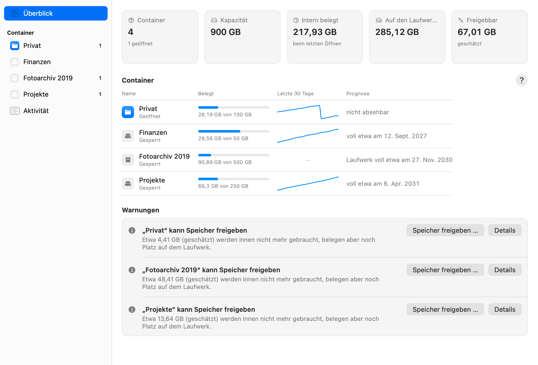This screenshot has height=365, width=538.
Task: Select Projekte in the sidebar
Action: click(x=56, y=94)
